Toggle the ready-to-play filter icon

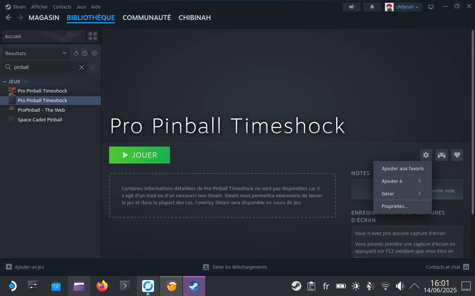[x=94, y=53]
